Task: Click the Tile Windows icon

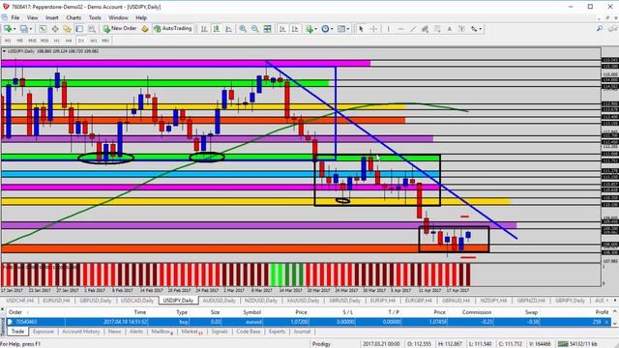Action: tap(267, 29)
